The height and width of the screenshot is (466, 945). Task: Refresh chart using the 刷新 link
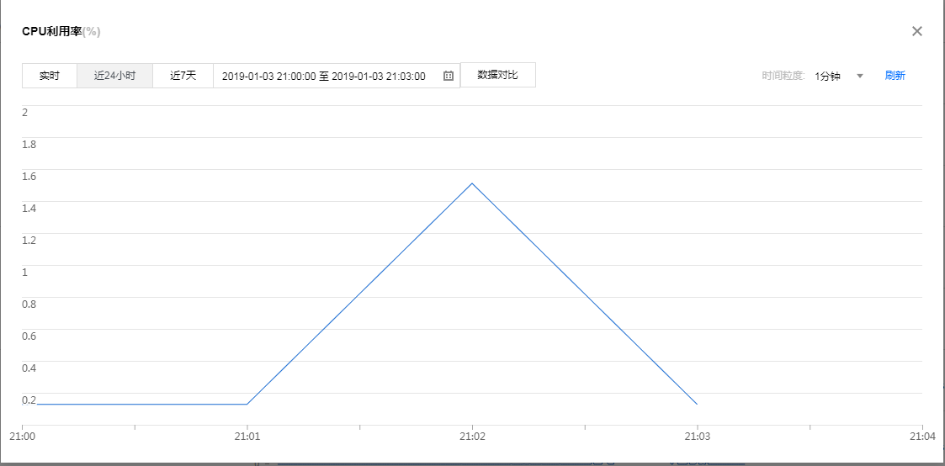895,76
